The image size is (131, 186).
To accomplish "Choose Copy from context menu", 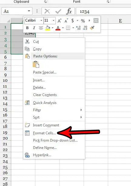I will coord(54,49).
